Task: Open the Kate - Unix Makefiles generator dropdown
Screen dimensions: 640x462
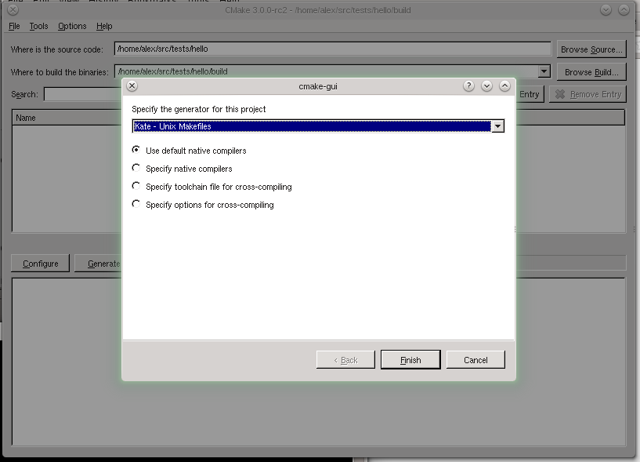Action: tap(497, 126)
